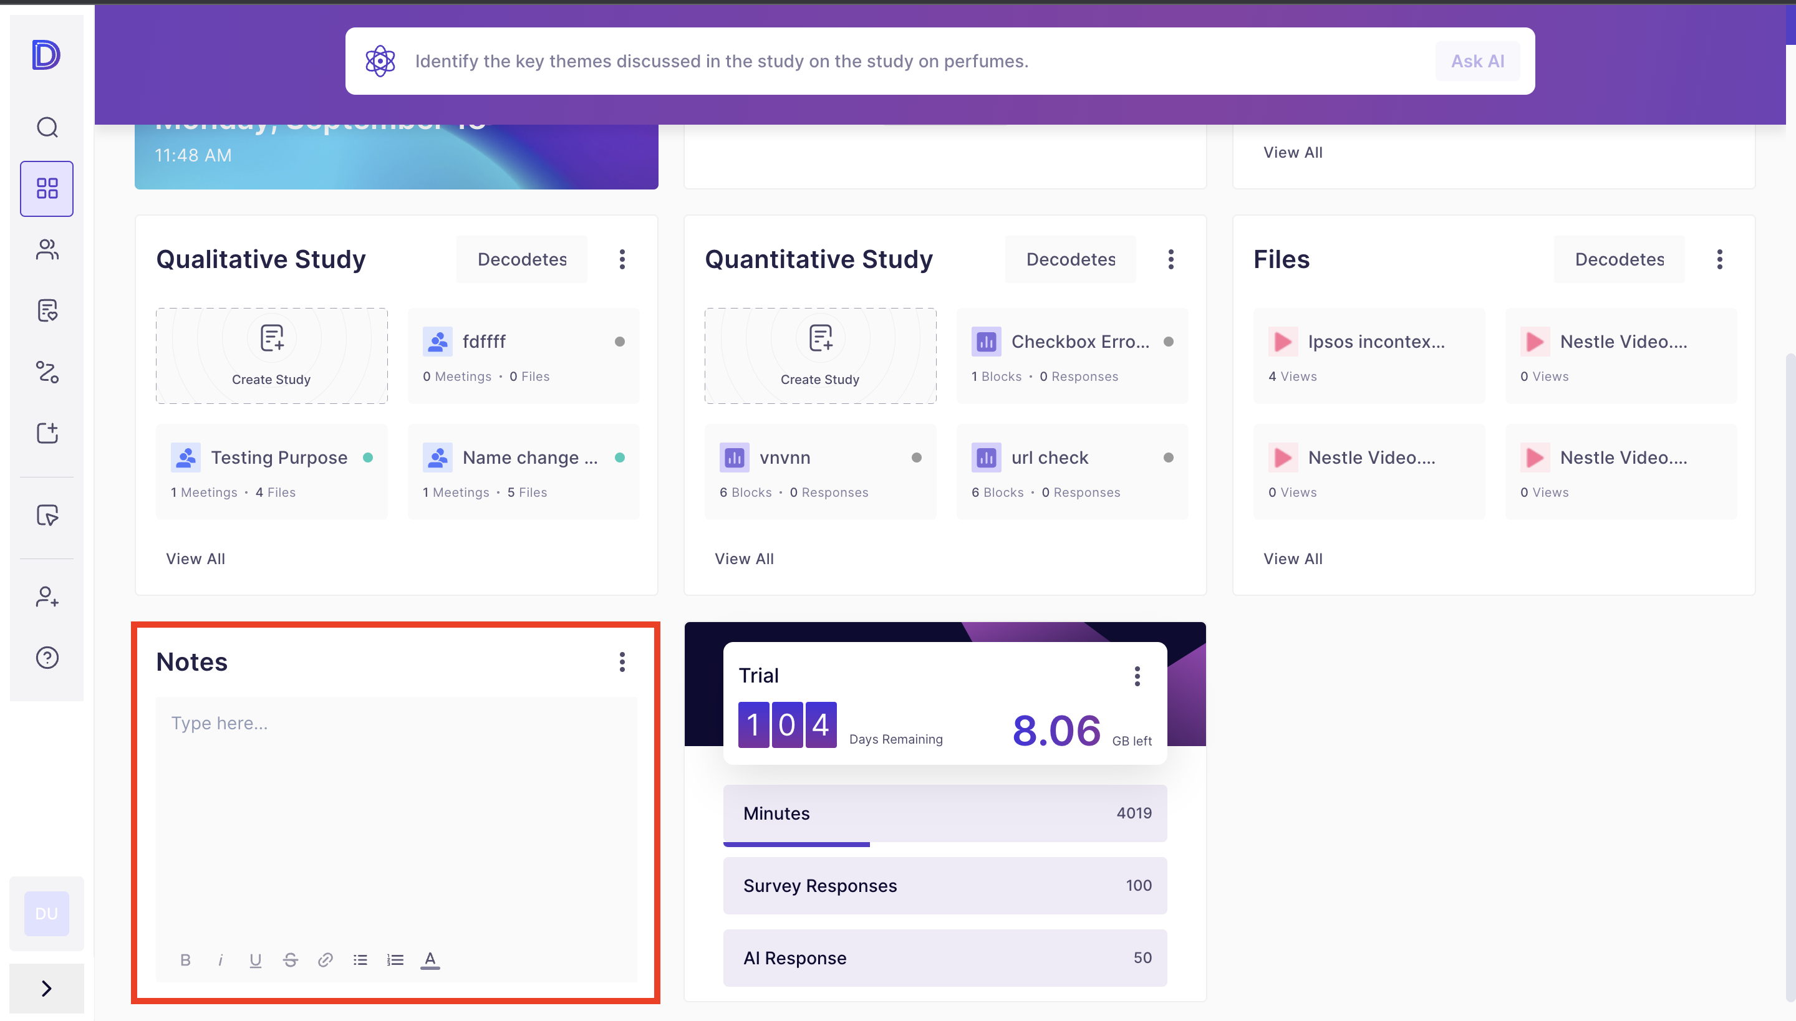This screenshot has width=1796, height=1021.
Task: Open Decodetes selector in Qualitative Study
Action: [522, 259]
